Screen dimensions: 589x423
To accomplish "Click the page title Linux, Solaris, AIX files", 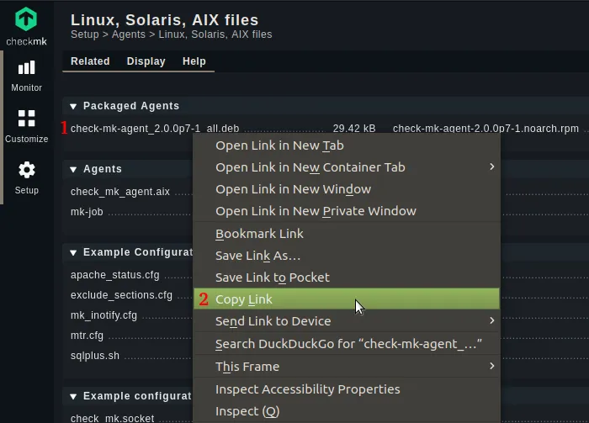I will click(x=165, y=20).
